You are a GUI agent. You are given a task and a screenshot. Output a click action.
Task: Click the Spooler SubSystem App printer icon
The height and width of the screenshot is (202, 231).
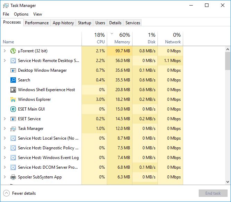[x=13, y=177]
